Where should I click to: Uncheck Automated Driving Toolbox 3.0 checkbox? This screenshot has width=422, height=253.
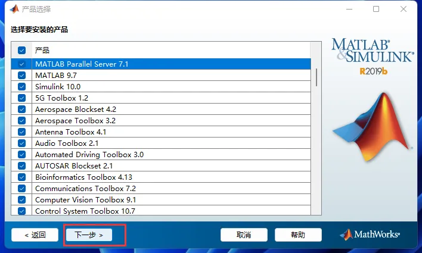(22, 155)
